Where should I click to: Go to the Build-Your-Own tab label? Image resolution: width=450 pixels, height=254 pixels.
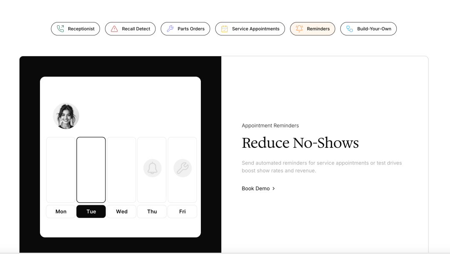coord(374,29)
